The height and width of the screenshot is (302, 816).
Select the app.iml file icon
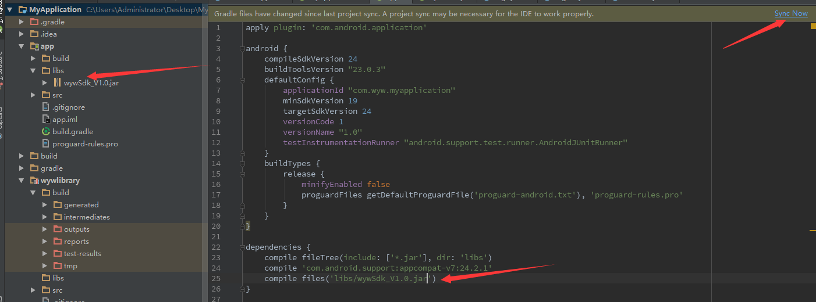point(46,119)
